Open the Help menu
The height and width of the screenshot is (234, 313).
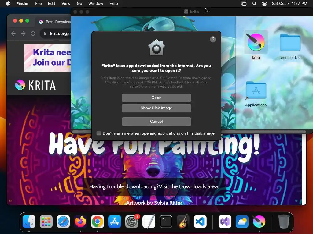coord(114,4)
